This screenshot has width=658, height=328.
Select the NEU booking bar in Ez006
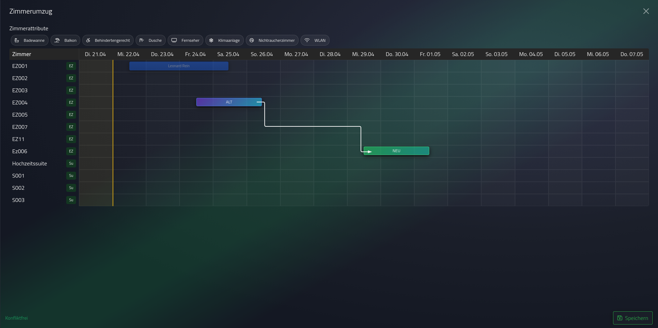(x=396, y=151)
